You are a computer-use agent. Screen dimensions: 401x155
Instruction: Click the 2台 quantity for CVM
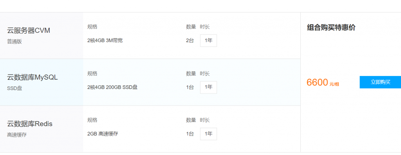coord(190,41)
